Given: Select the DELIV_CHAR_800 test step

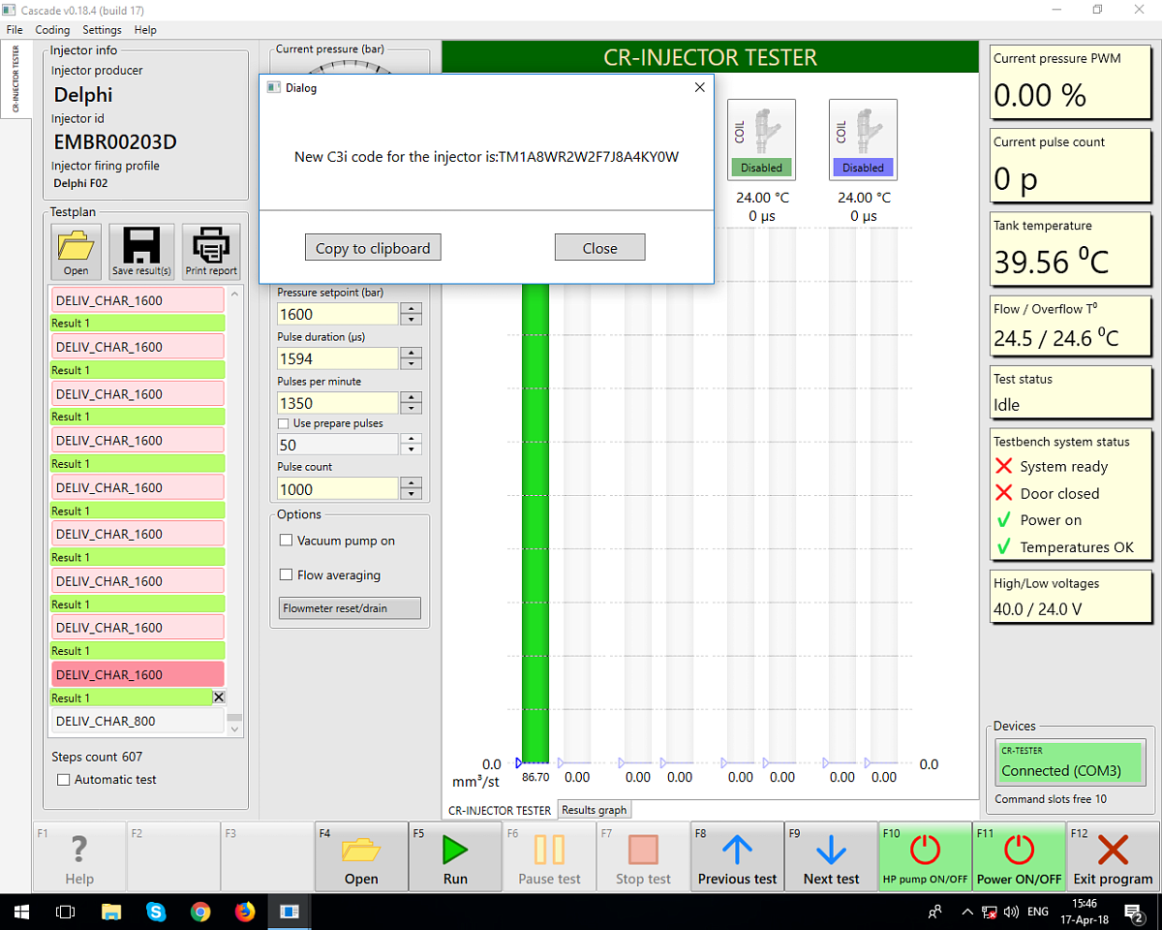Looking at the screenshot, I should (137, 721).
